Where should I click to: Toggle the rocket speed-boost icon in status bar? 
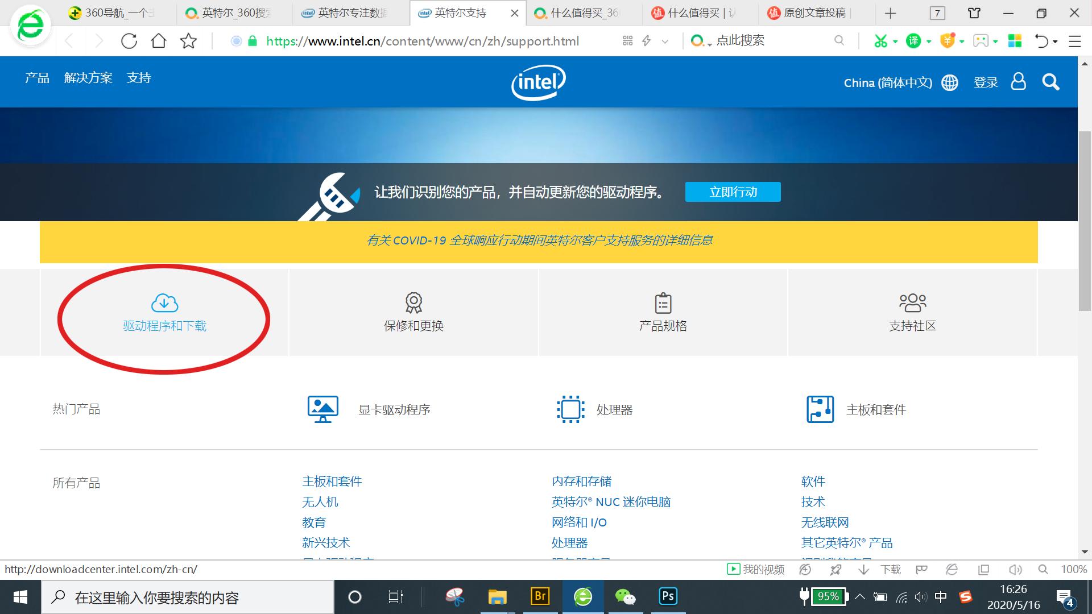click(835, 569)
